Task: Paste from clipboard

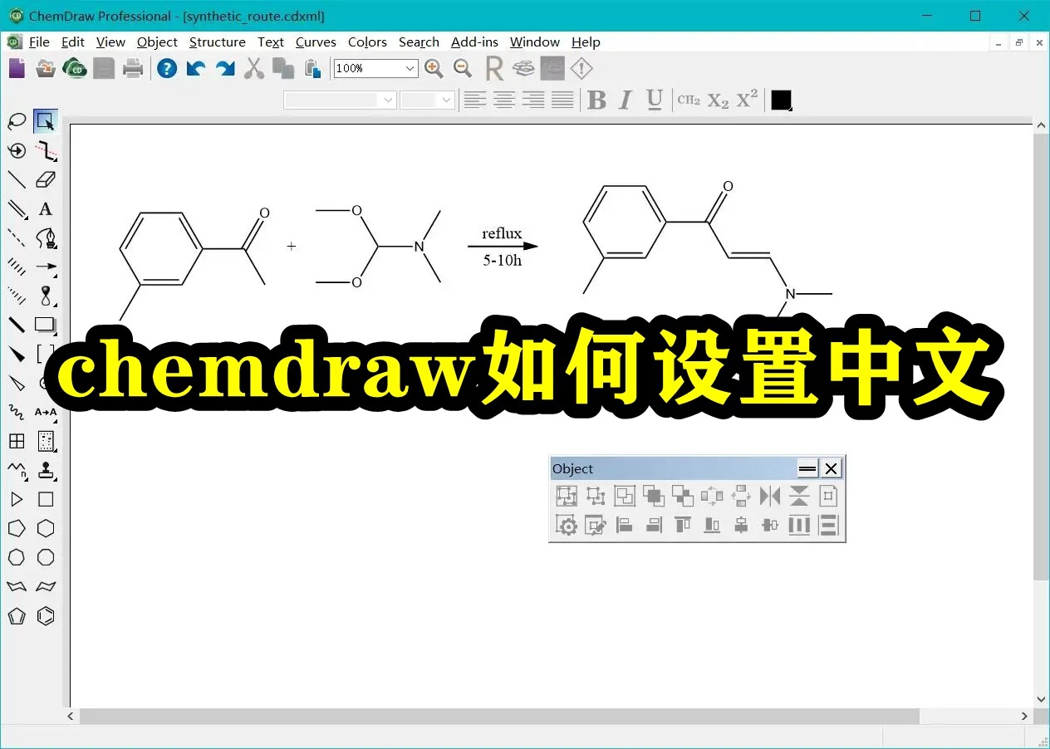Action: 312,68
